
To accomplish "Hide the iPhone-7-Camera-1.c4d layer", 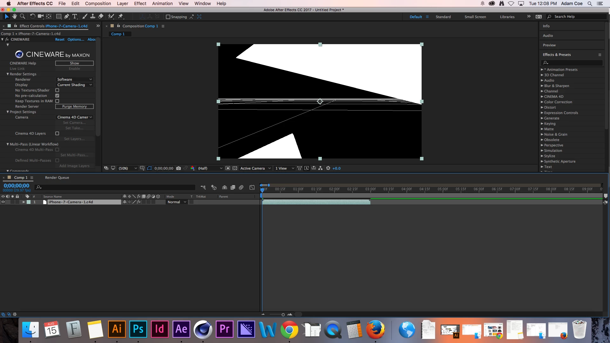I will pyautogui.click(x=3, y=202).
